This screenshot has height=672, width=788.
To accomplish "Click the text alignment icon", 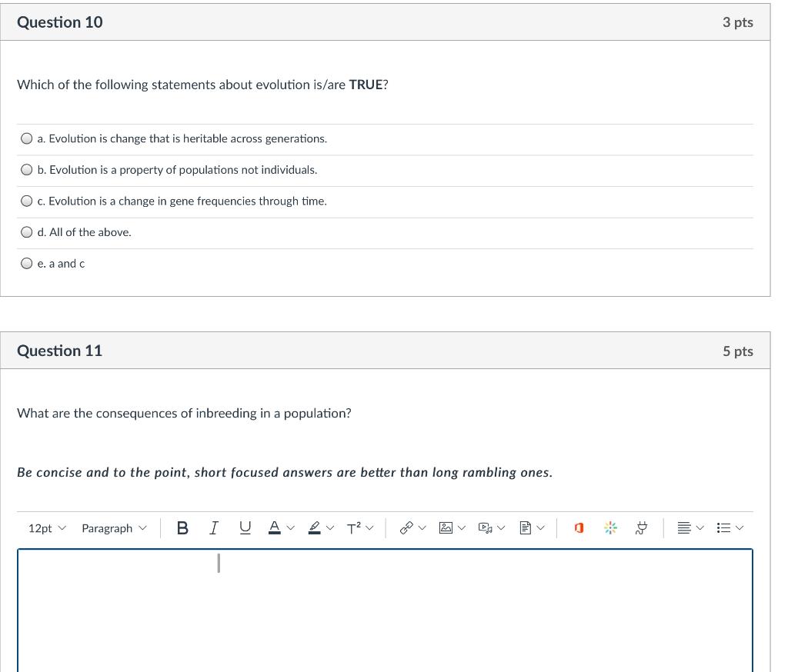I will [683, 528].
